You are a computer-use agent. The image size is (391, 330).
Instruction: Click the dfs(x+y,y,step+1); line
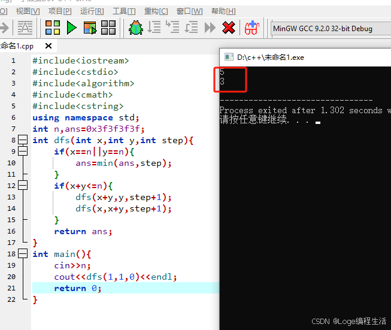(123, 197)
